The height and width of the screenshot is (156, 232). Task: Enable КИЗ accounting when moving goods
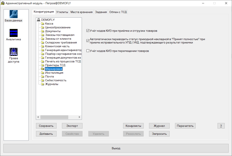pyautogui.click(x=88, y=51)
